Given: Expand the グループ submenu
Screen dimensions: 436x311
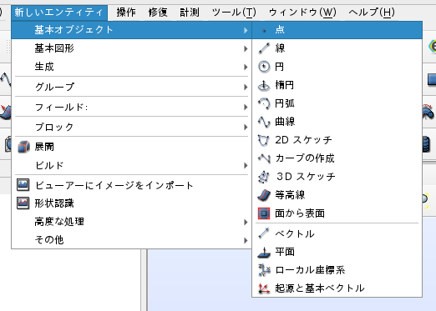Looking at the screenshot, I should pyautogui.click(x=132, y=87).
